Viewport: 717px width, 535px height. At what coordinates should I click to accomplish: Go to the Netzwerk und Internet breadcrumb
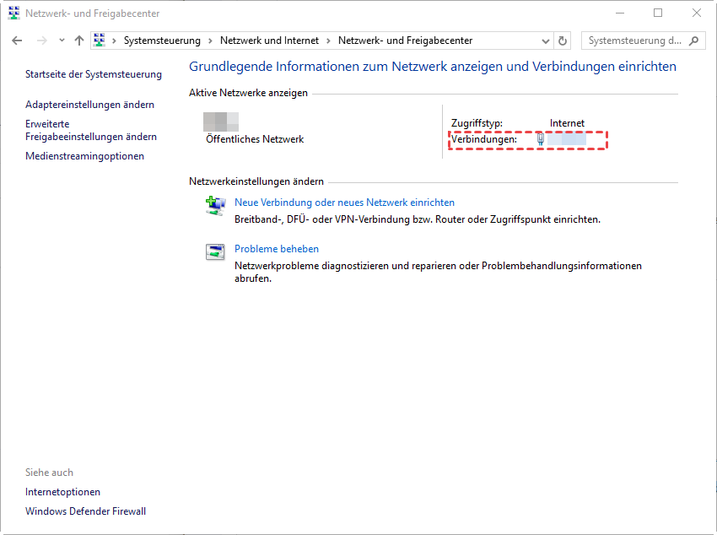coord(269,41)
